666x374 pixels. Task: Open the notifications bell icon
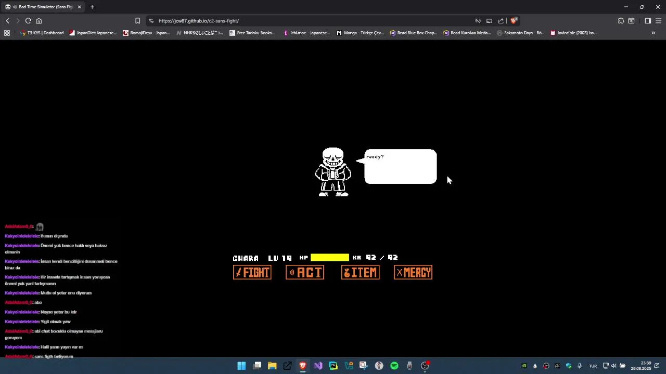coord(657,366)
